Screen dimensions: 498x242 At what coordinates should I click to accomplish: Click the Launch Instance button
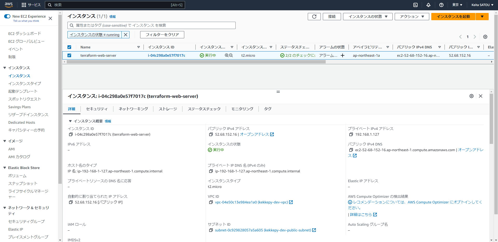pos(453,17)
